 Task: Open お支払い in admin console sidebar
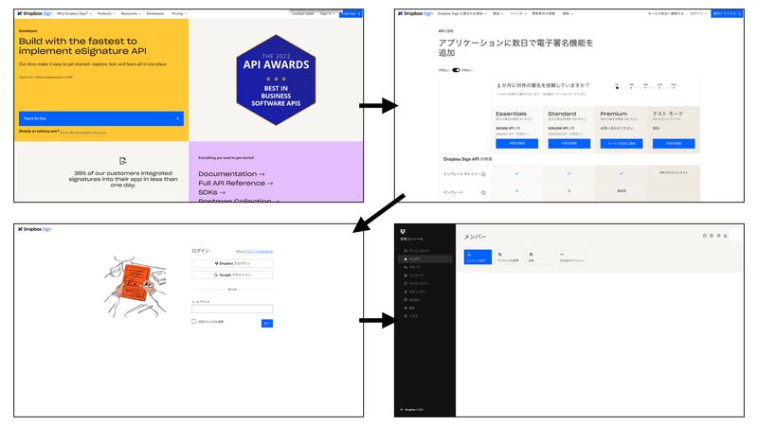point(412,300)
